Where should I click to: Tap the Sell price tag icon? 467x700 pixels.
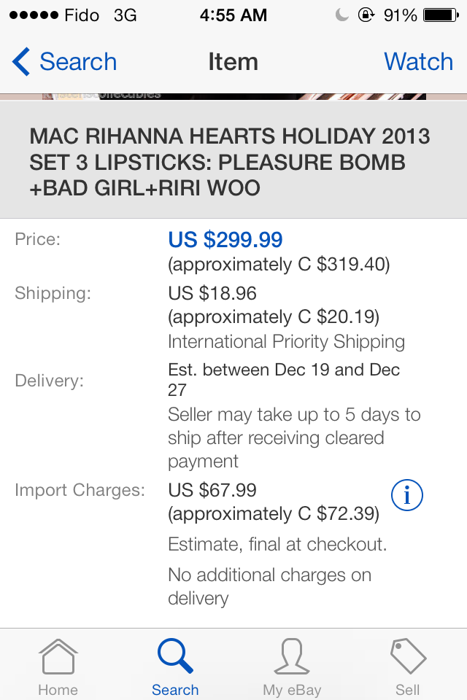point(408,656)
